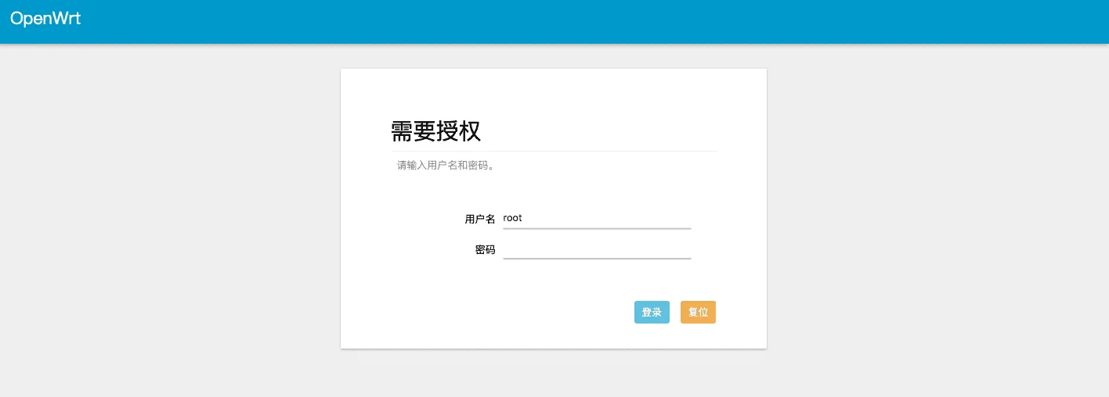
Task: Click the 用户名 field label
Action: pyautogui.click(x=479, y=220)
